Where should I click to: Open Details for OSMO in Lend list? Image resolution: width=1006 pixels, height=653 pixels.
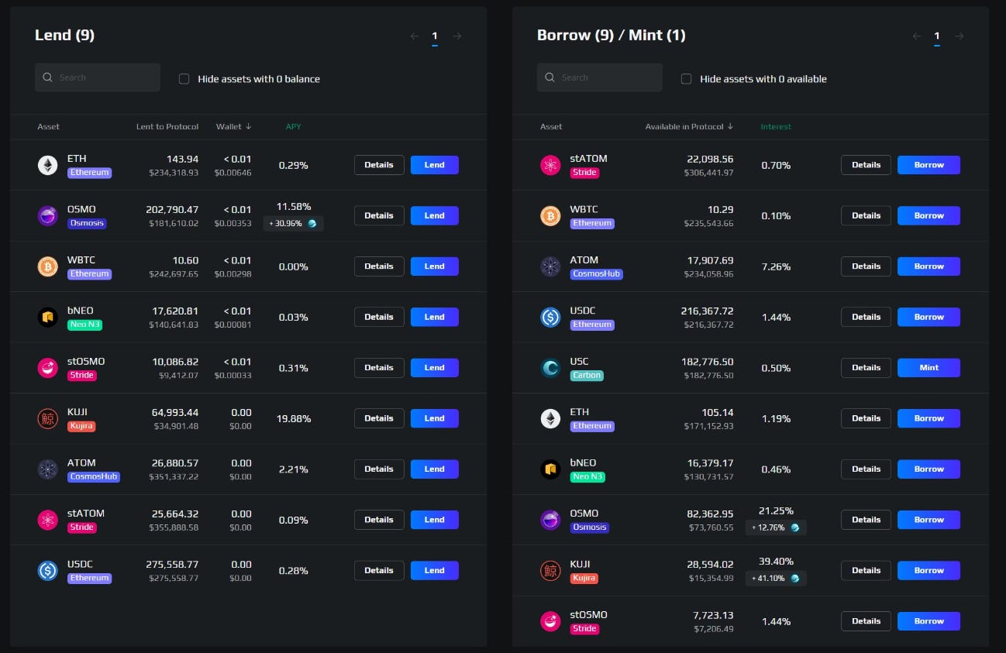pos(379,215)
